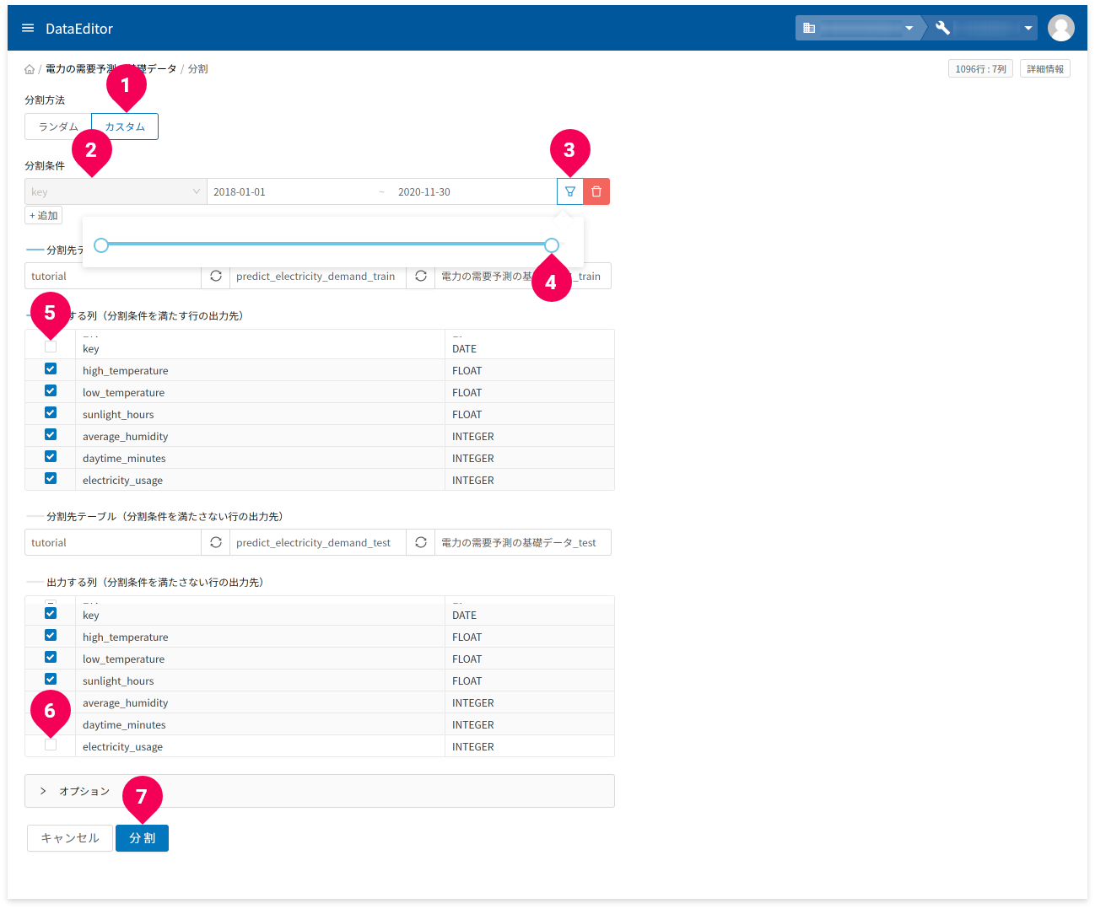
Task: Select the カスタム split method tab
Action: [x=125, y=126]
